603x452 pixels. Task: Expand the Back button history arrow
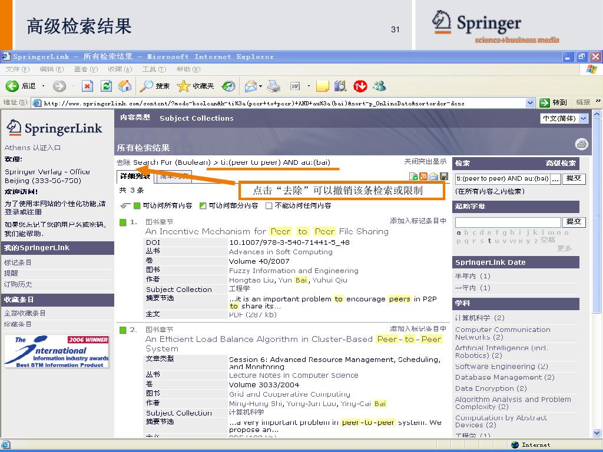pyautogui.click(x=43, y=86)
